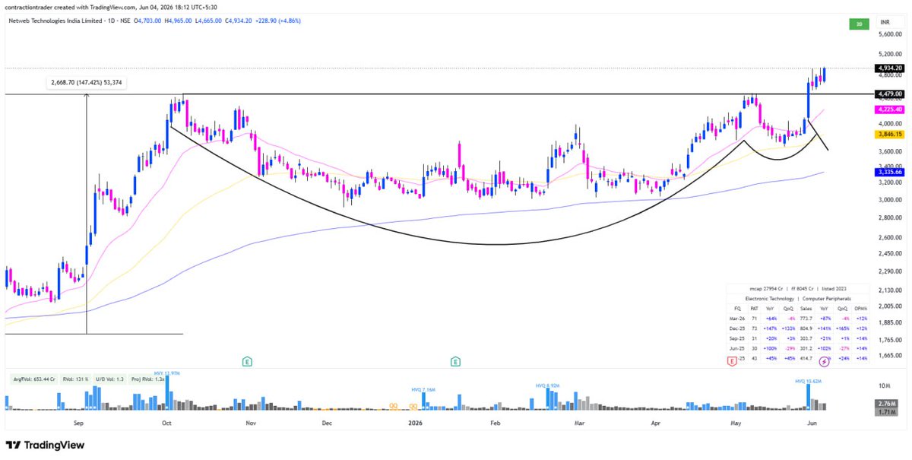Click the Sales column header in table
This screenshot has width=912, height=460.
point(806,309)
